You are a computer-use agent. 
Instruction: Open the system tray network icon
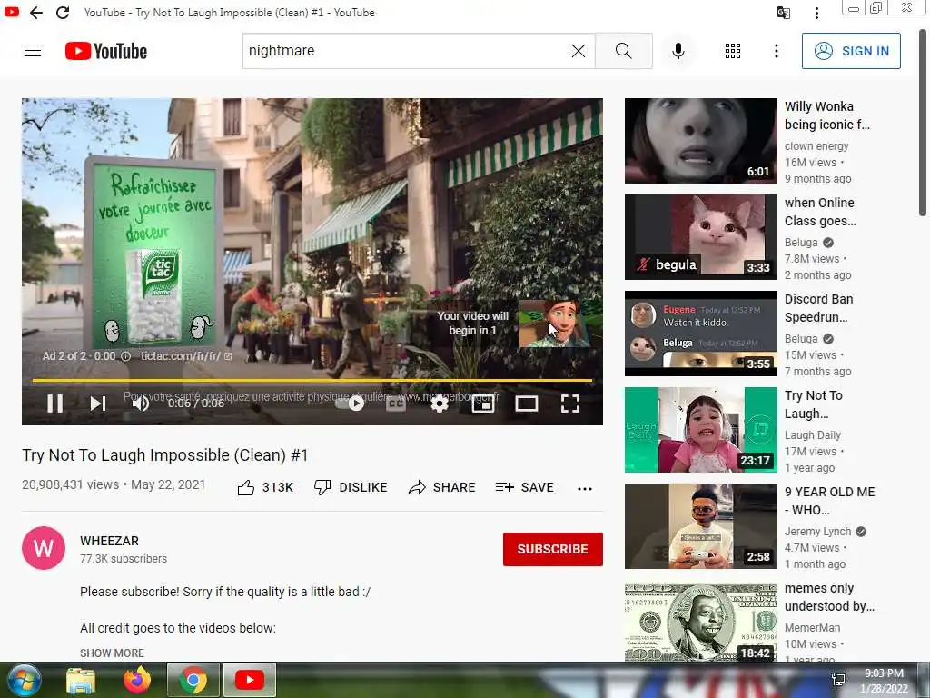(838, 680)
